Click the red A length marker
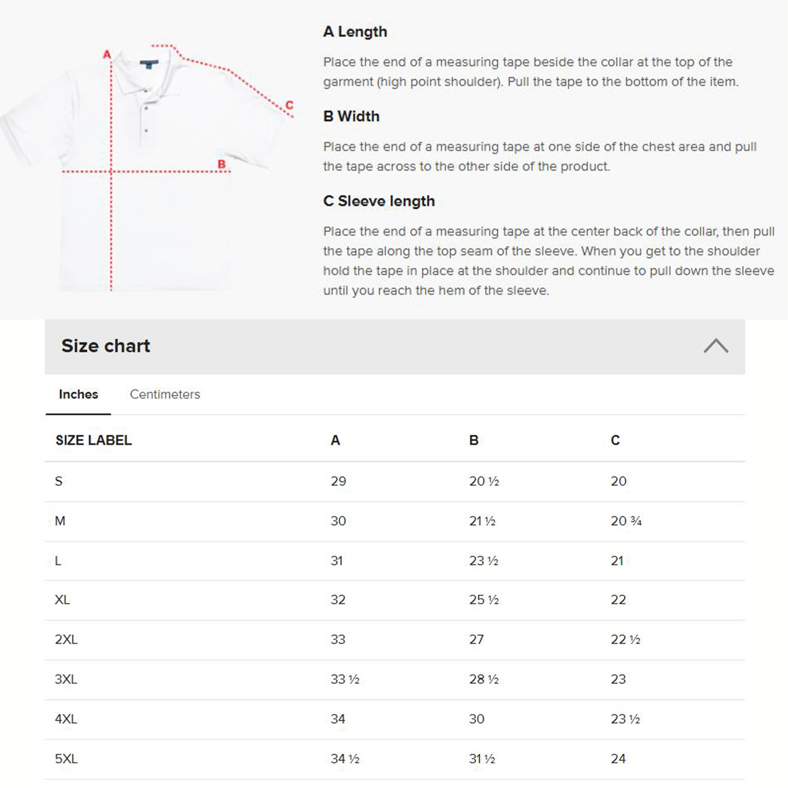Screen dimensions: 788x788 (107, 55)
